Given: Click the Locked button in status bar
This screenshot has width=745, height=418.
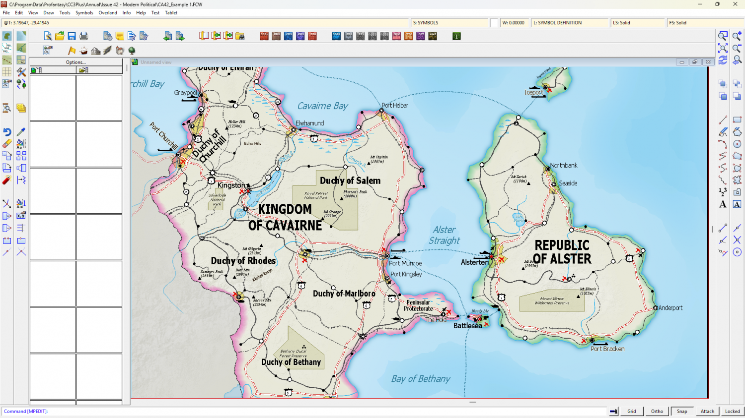Looking at the screenshot, I should (x=732, y=411).
